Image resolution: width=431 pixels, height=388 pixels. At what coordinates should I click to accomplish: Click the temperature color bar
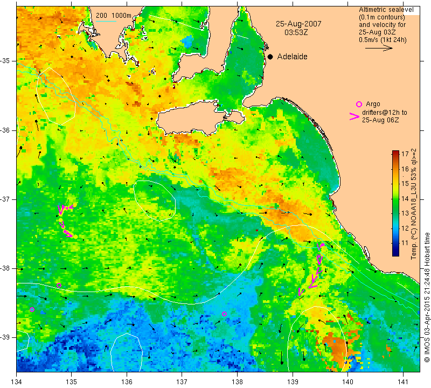(395, 203)
